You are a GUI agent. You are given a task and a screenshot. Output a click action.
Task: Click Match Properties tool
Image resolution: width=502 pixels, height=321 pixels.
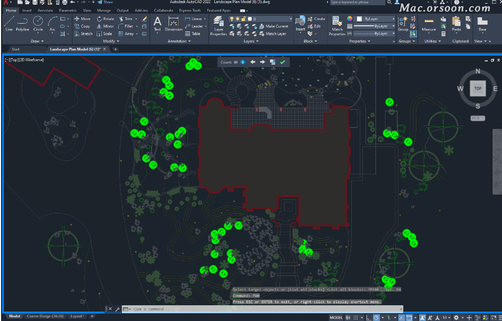click(x=337, y=26)
